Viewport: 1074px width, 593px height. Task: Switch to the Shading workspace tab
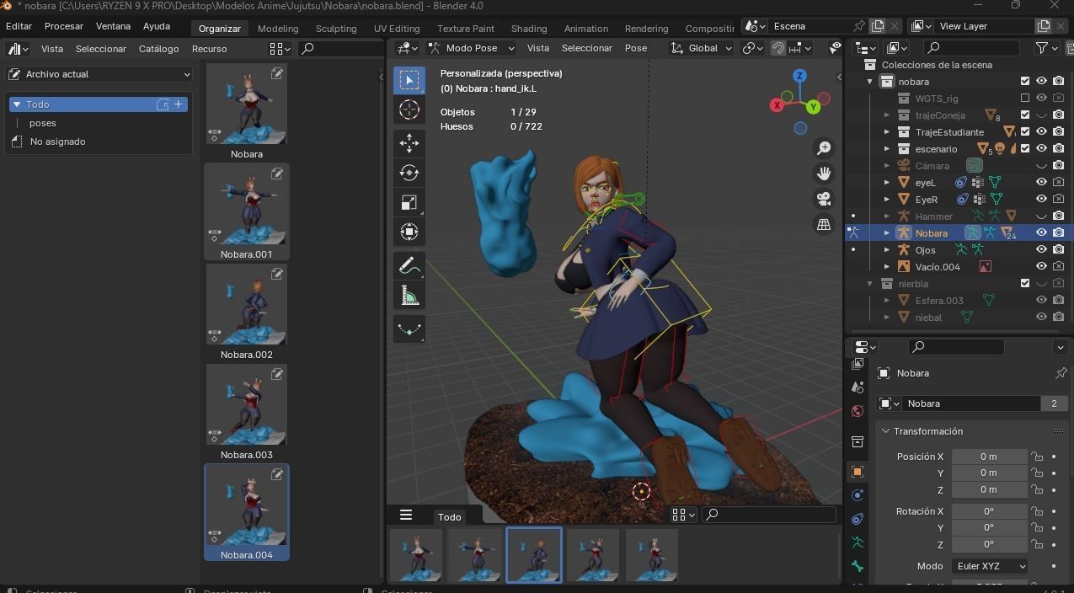(x=529, y=29)
